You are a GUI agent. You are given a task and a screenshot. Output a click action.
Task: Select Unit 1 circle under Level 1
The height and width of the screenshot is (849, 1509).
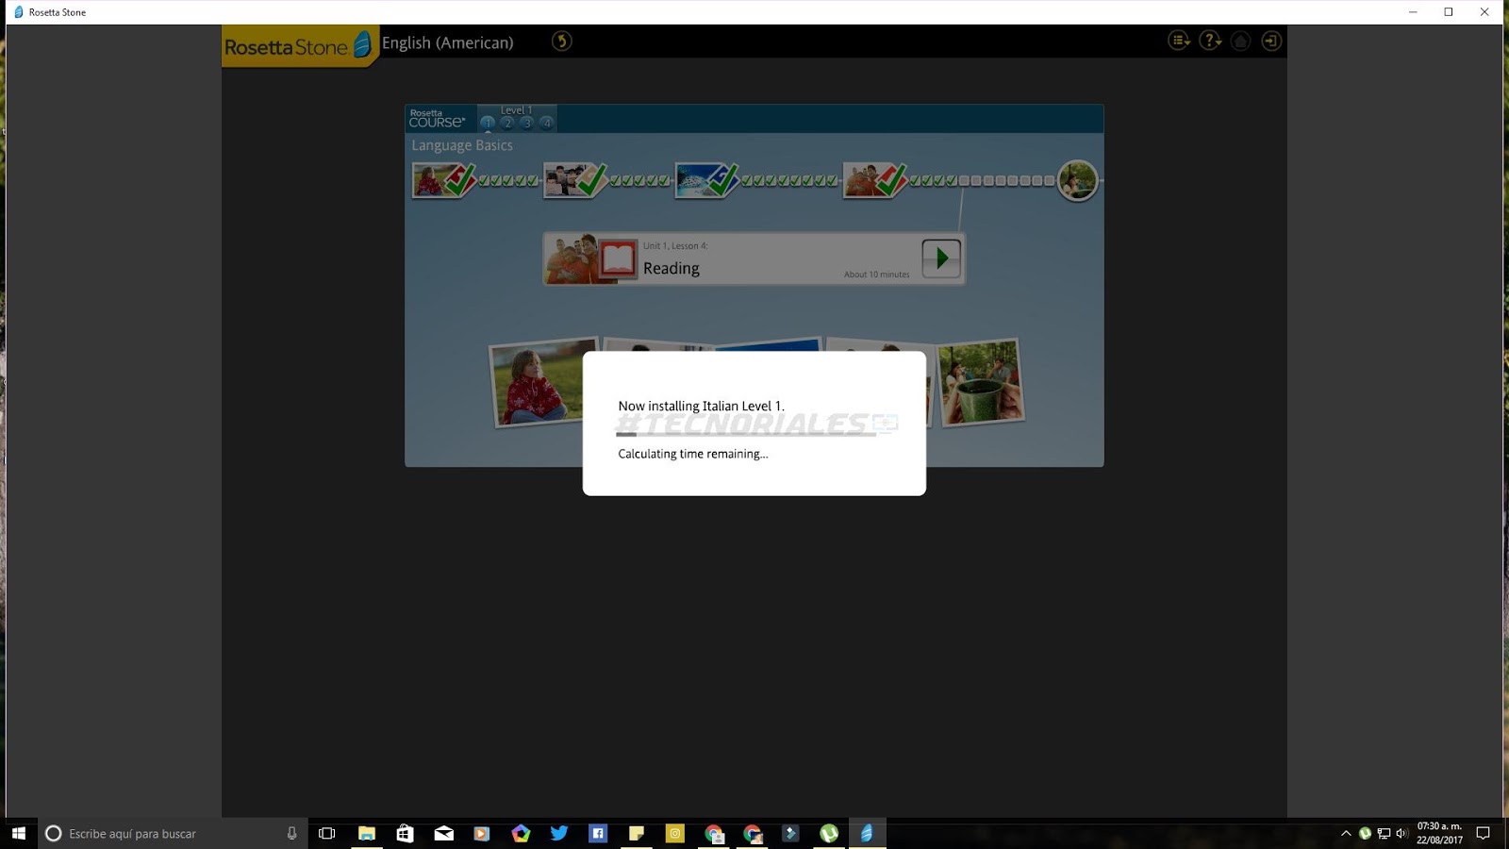[x=488, y=123]
